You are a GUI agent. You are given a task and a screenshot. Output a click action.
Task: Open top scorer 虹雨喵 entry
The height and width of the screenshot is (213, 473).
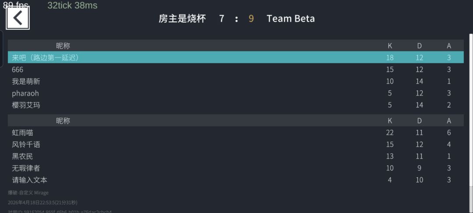coord(22,132)
